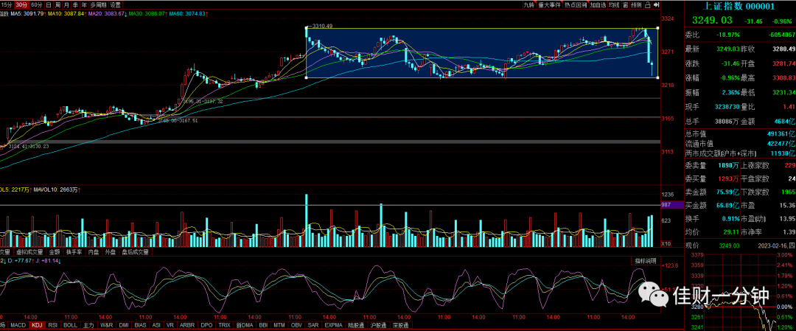Click the 指标说明 indicator description button
This screenshot has height=331, width=796.
[646, 261]
